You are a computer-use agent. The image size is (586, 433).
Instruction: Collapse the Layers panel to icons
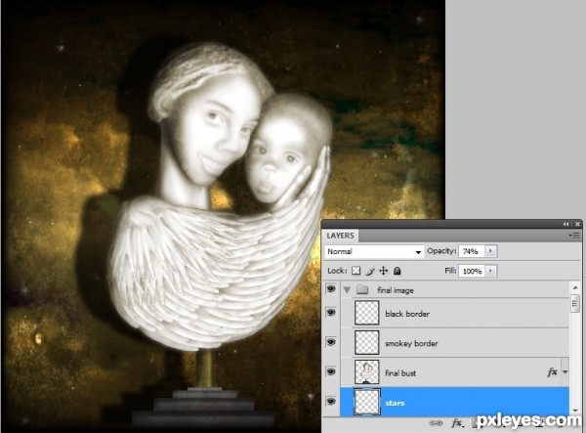(x=565, y=224)
